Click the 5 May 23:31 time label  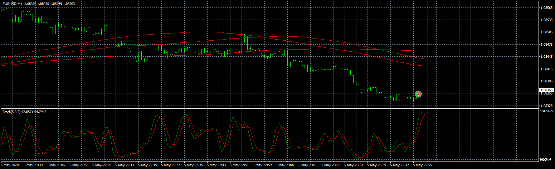(354, 165)
